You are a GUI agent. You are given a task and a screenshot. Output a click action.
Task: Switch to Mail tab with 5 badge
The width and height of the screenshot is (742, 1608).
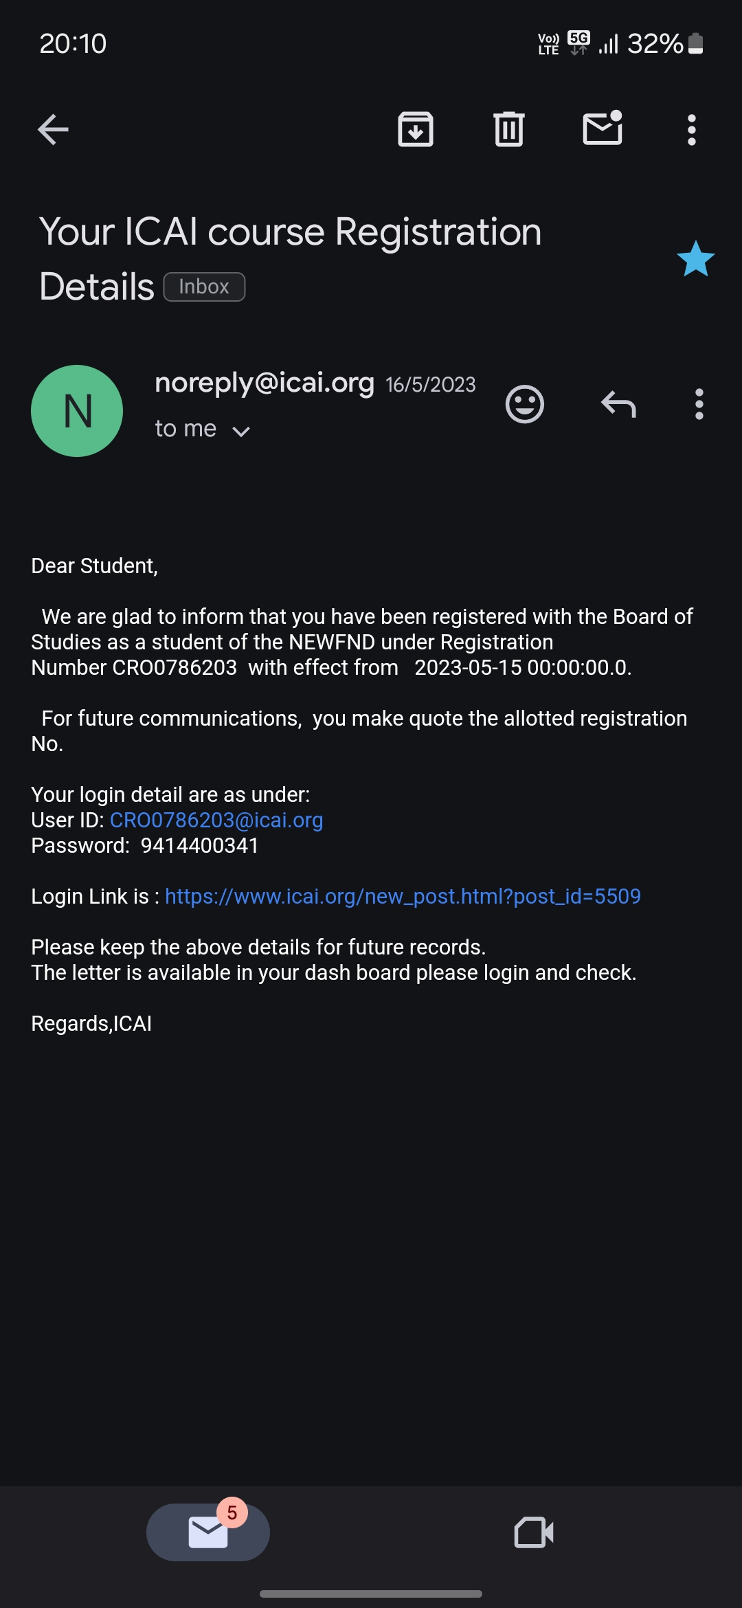point(208,1532)
